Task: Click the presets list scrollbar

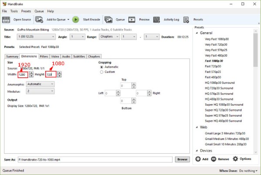Action: tap(255, 50)
